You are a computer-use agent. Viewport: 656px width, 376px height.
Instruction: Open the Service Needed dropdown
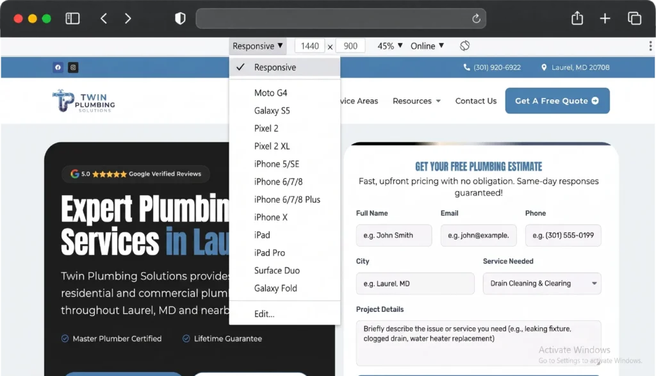point(542,284)
